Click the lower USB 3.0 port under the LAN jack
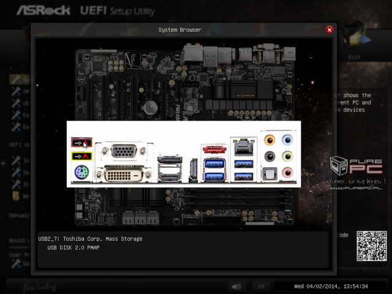 pos(244,176)
